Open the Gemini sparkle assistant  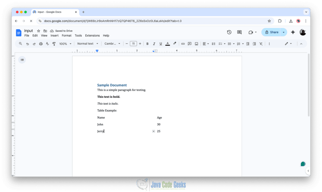[293, 32]
